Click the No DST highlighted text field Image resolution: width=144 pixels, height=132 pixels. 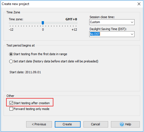tap(95, 34)
